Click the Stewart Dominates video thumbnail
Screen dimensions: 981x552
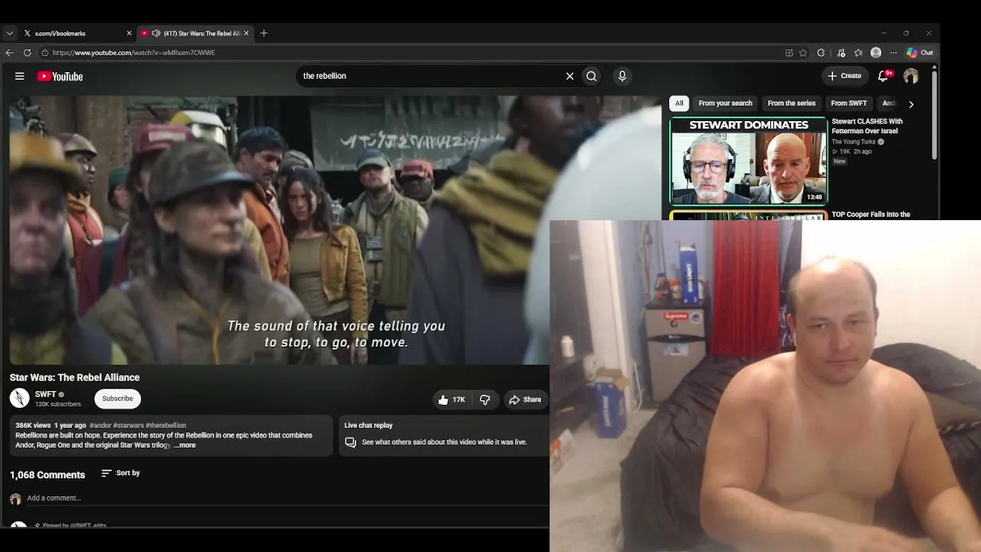[x=749, y=160]
